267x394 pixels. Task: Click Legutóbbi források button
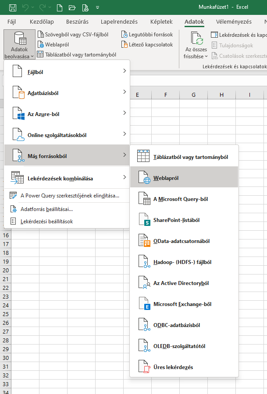[x=147, y=35]
